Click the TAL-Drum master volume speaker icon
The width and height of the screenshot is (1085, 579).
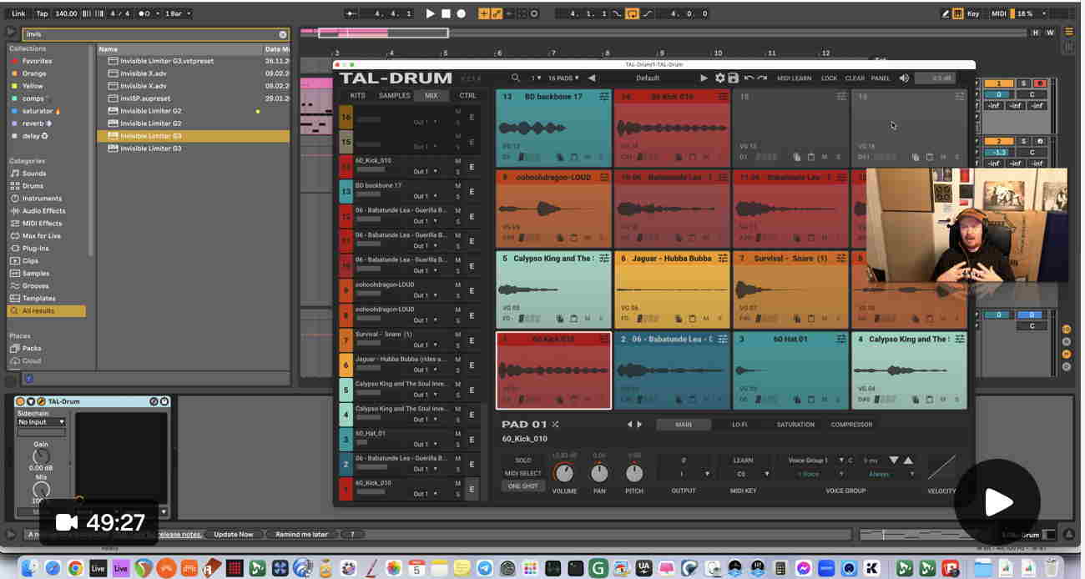pyautogui.click(x=904, y=78)
